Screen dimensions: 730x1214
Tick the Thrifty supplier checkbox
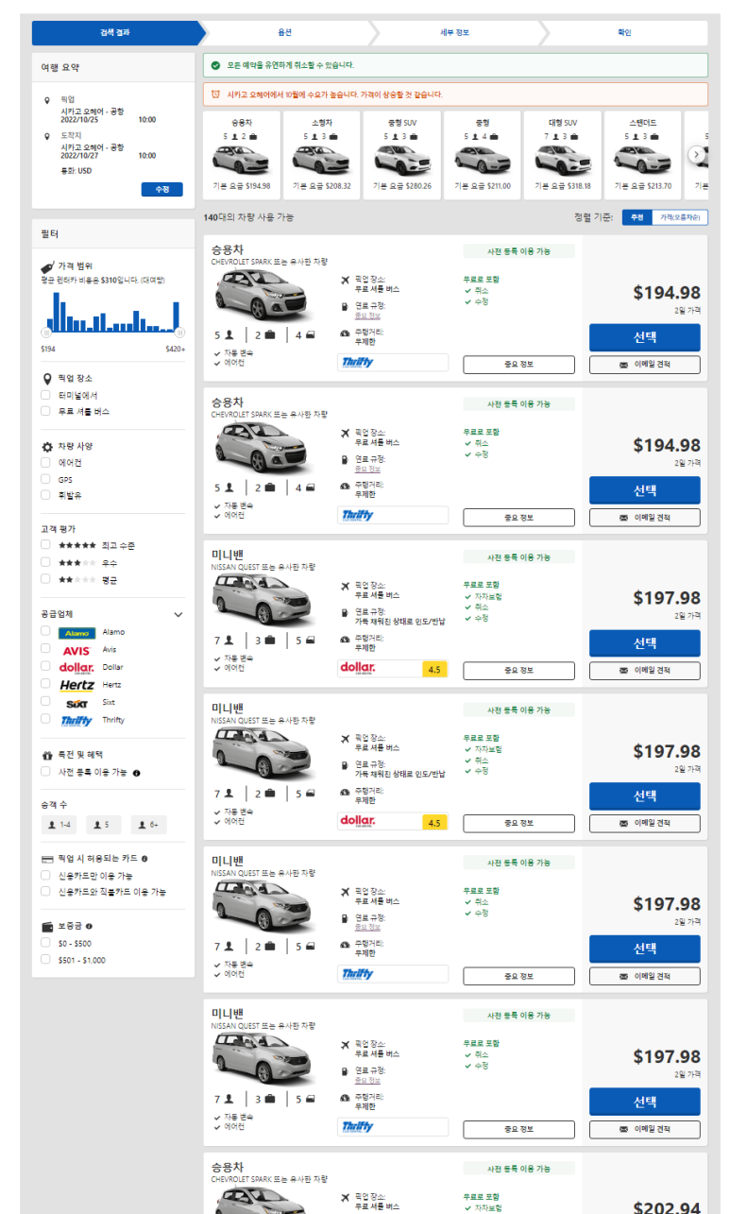click(45, 720)
